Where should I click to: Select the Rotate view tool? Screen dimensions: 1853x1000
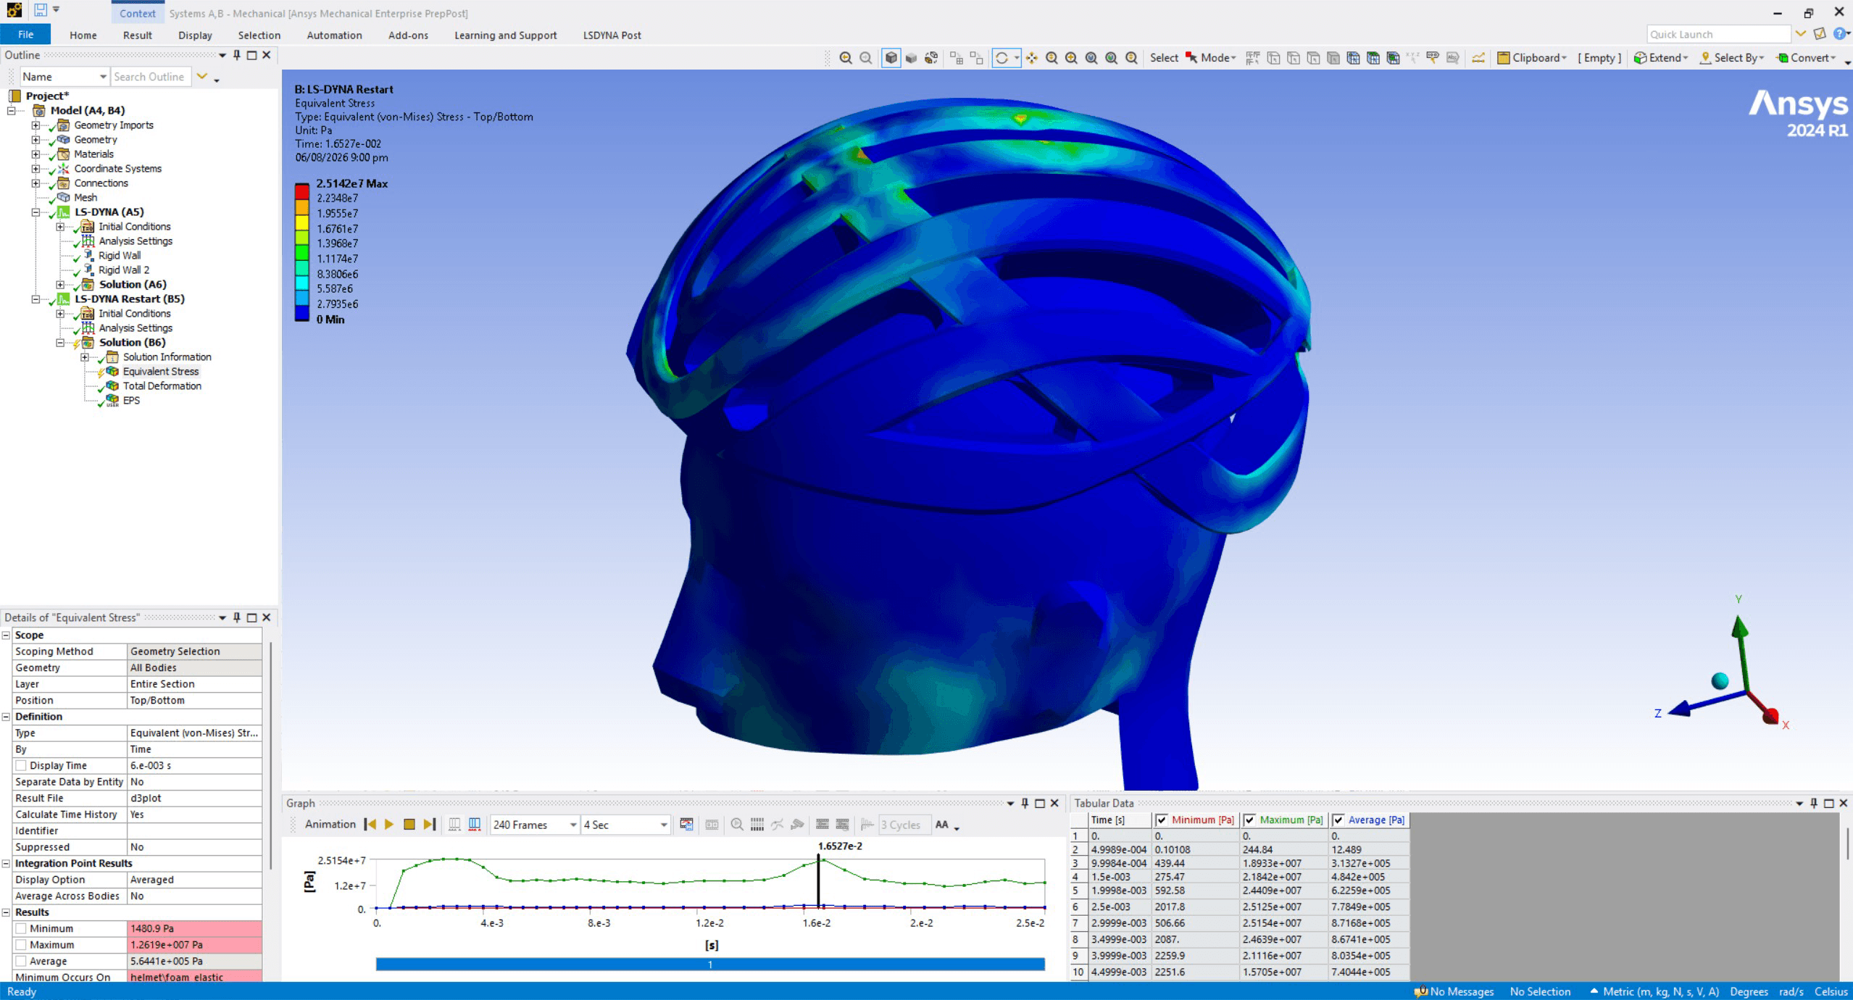tap(1002, 58)
